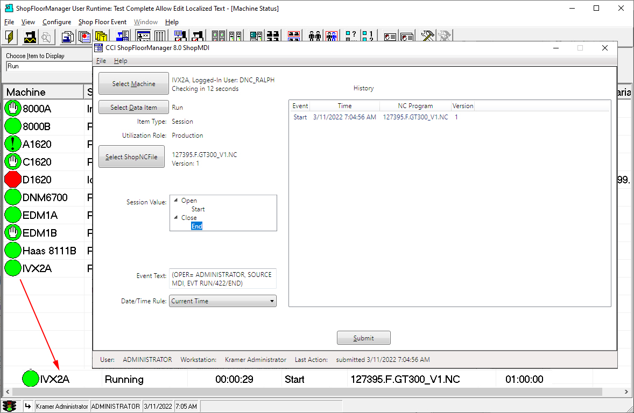Click the first machine checkmark toolbar icon

pyautogui.click(x=180, y=36)
